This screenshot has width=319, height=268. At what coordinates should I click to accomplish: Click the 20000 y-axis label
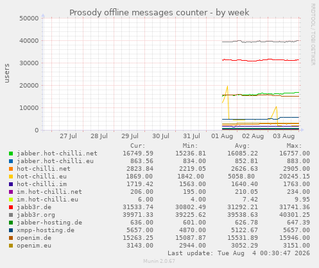point(29,86)
